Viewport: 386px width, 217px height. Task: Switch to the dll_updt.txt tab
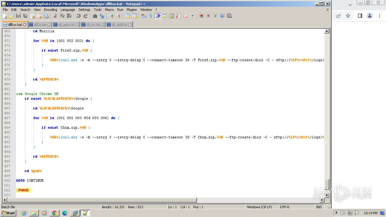tap(119, 25)
